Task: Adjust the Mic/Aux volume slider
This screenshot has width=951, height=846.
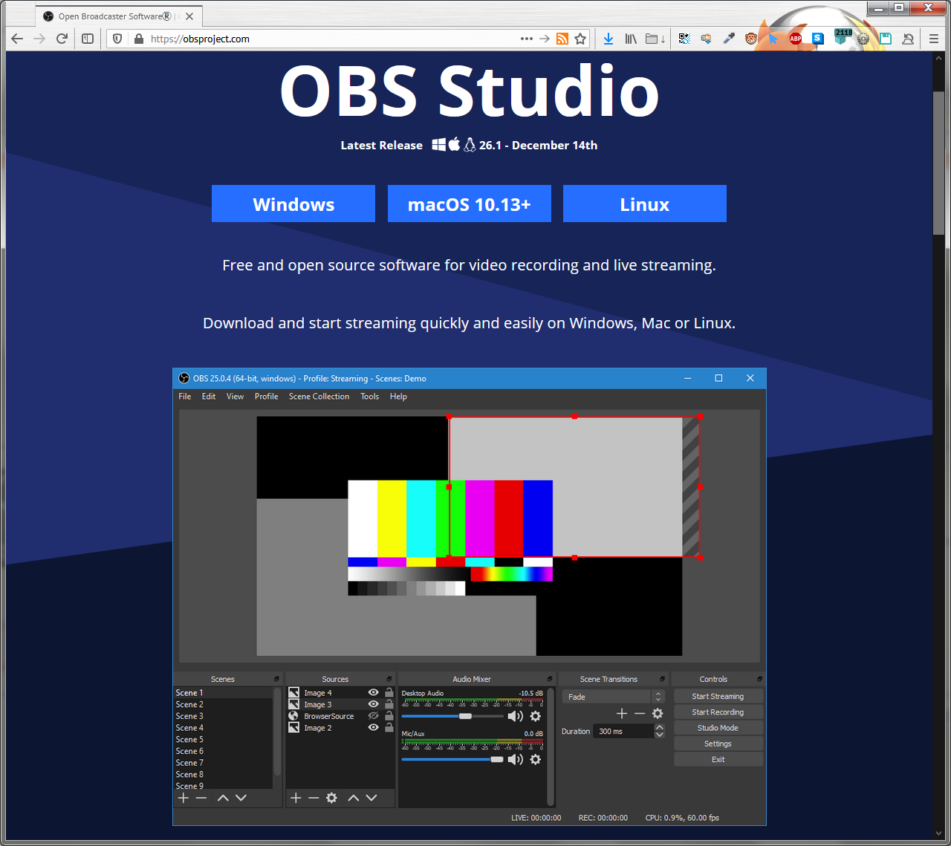Action: 452,759
